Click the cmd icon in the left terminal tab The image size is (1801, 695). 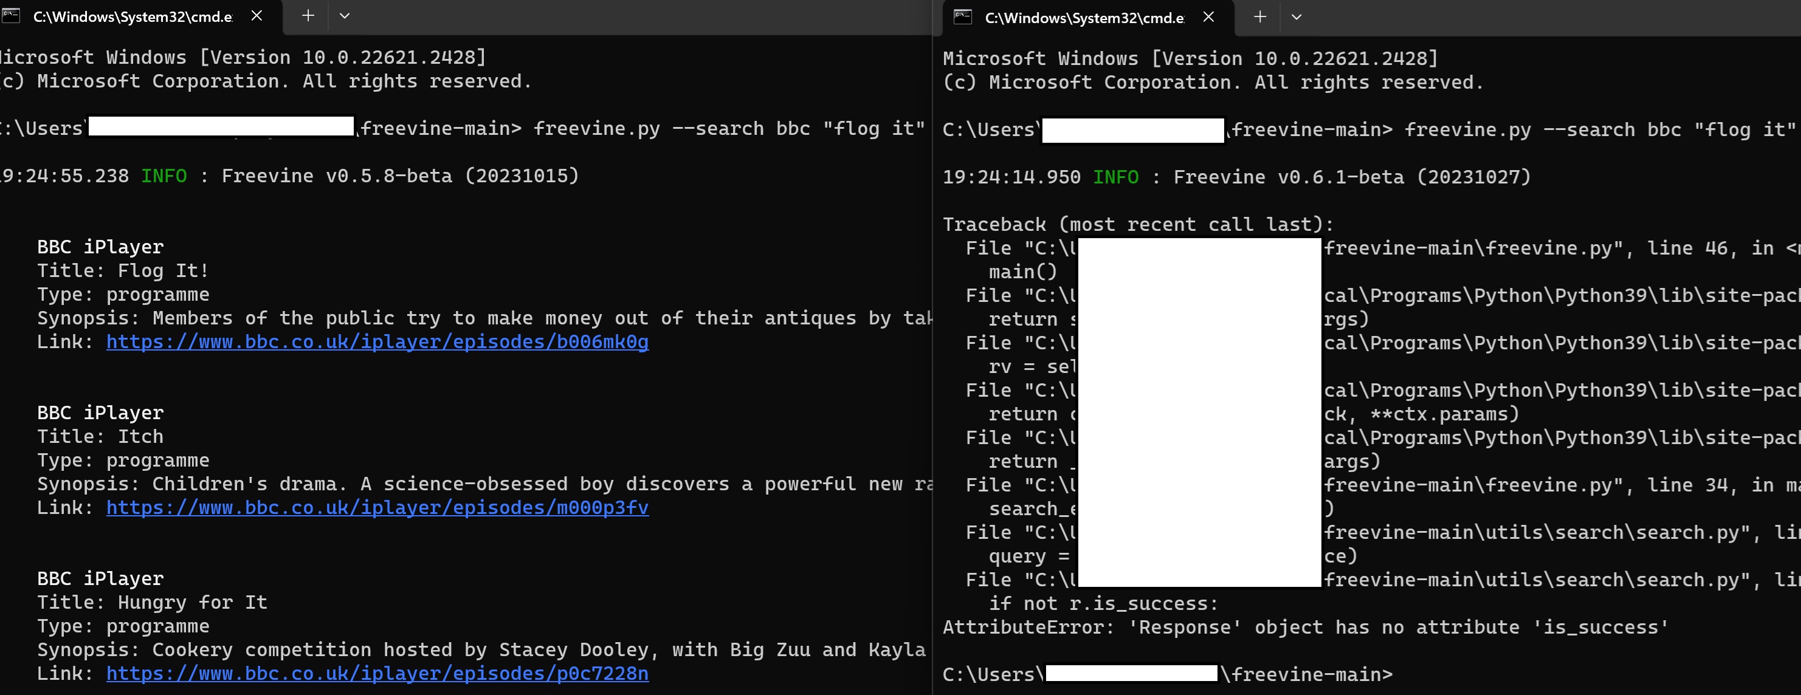tap(10, 15)
